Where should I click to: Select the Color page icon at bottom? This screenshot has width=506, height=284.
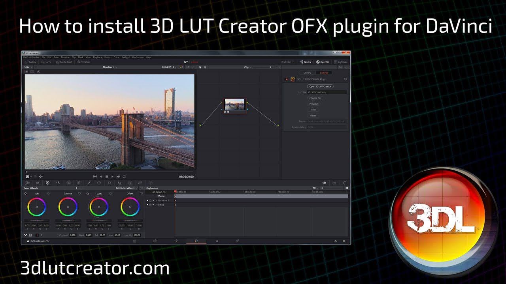pos(196,241)
